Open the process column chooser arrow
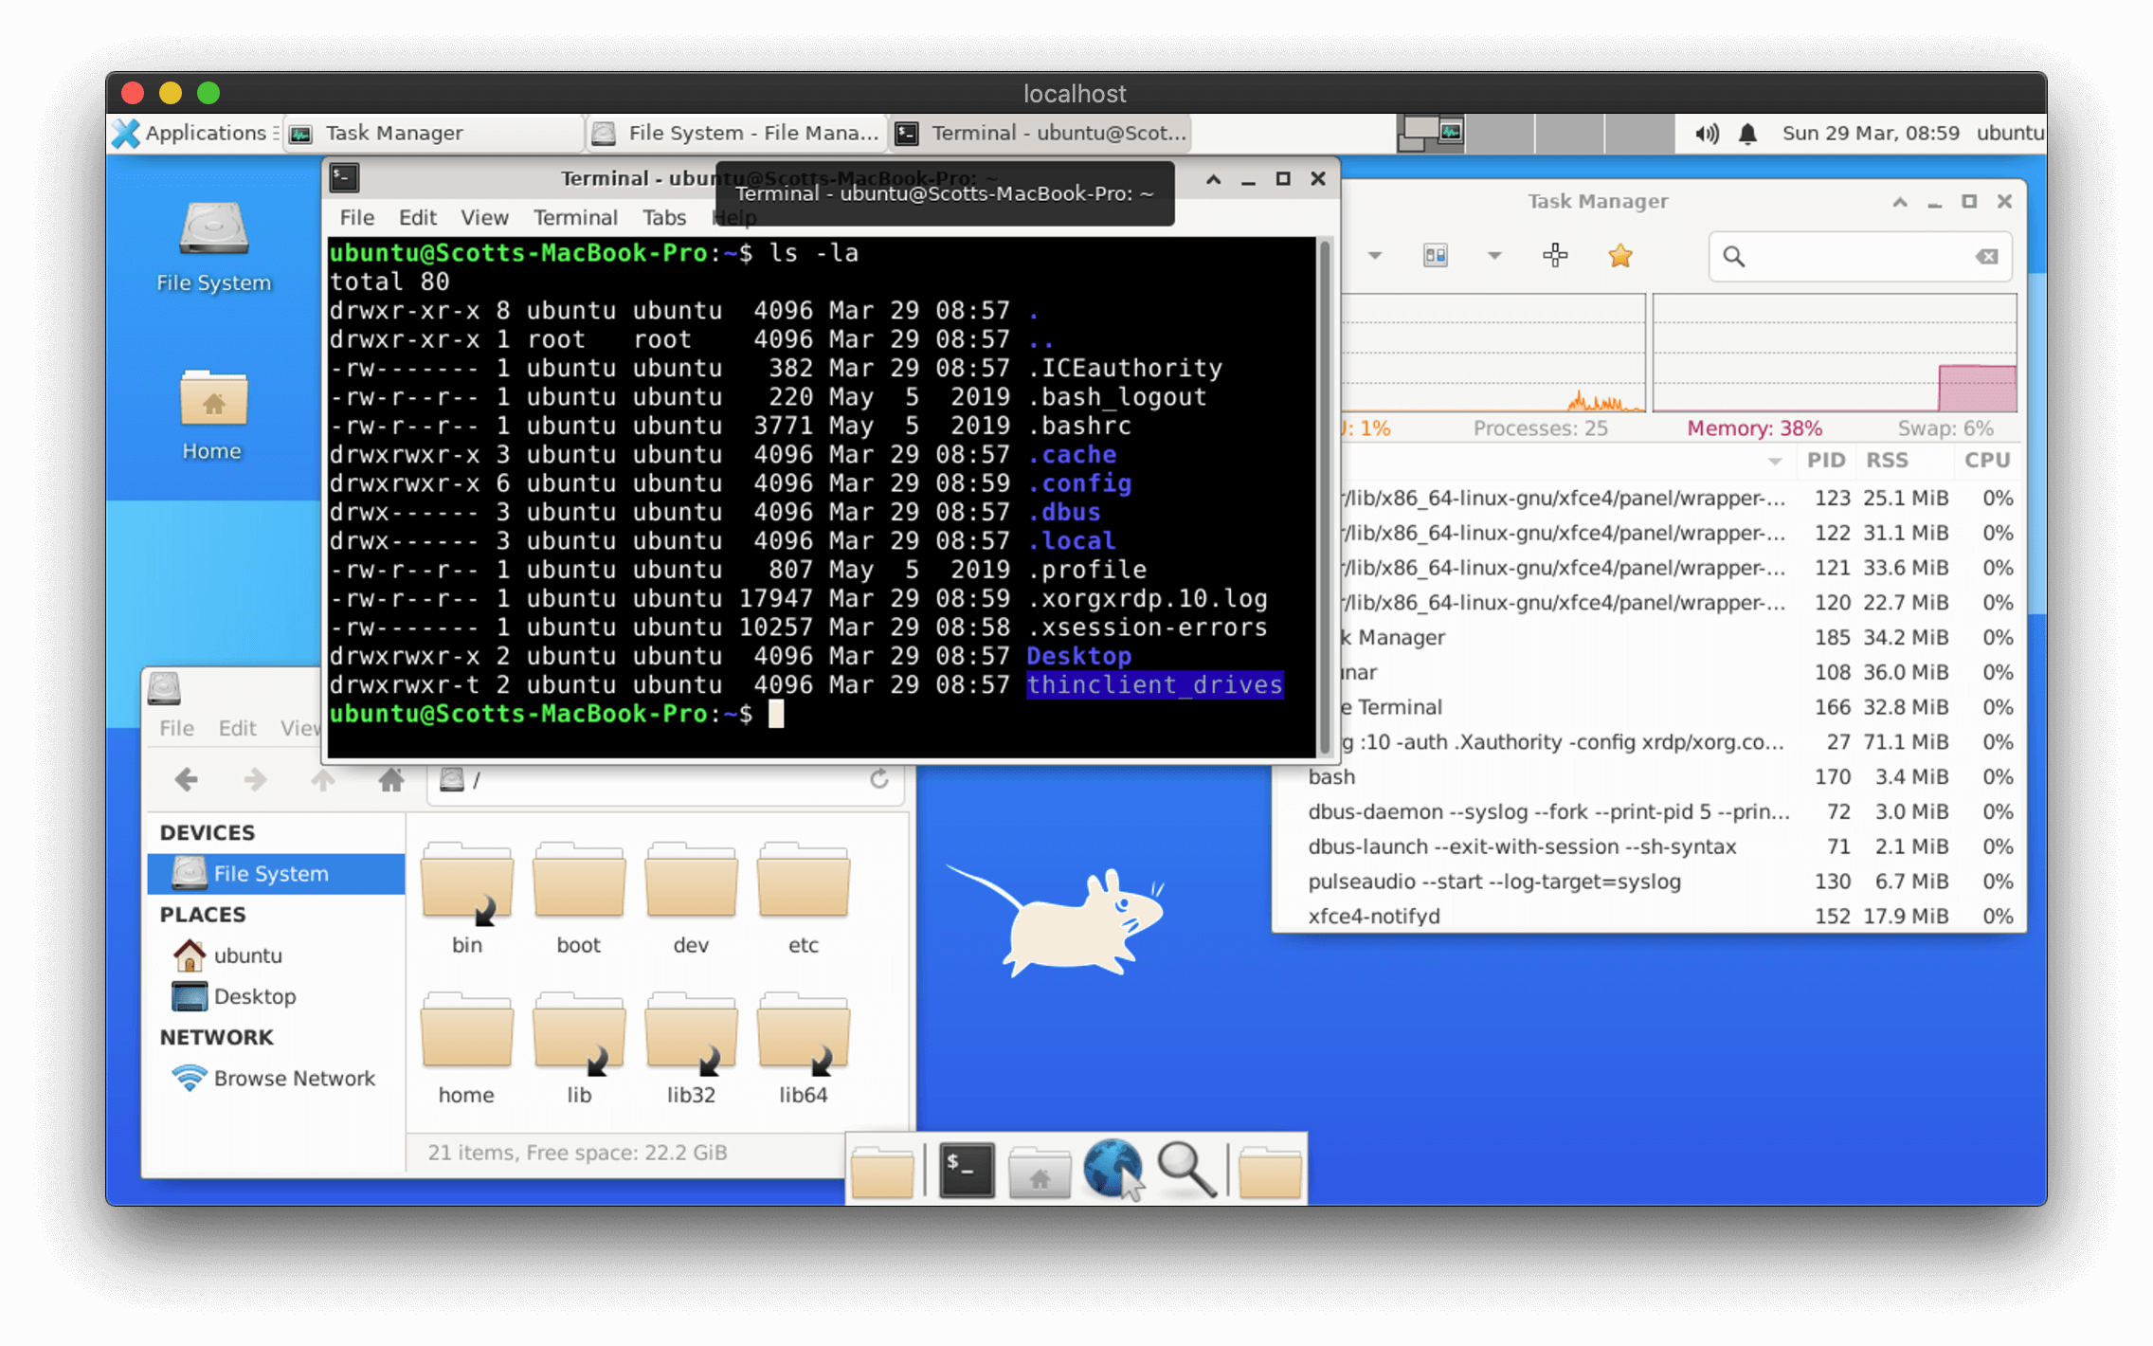The height and width of the screenshot is (1346, 2153). point(1775,462)
